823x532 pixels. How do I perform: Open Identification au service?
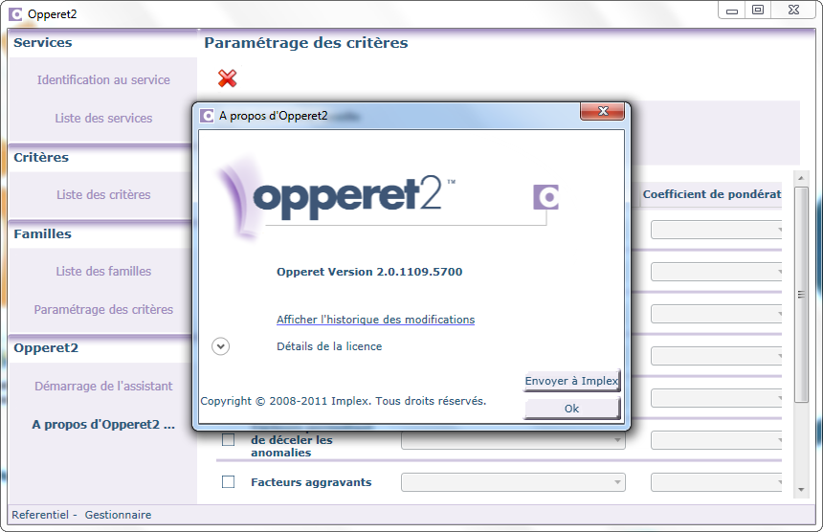pos(103,79)
